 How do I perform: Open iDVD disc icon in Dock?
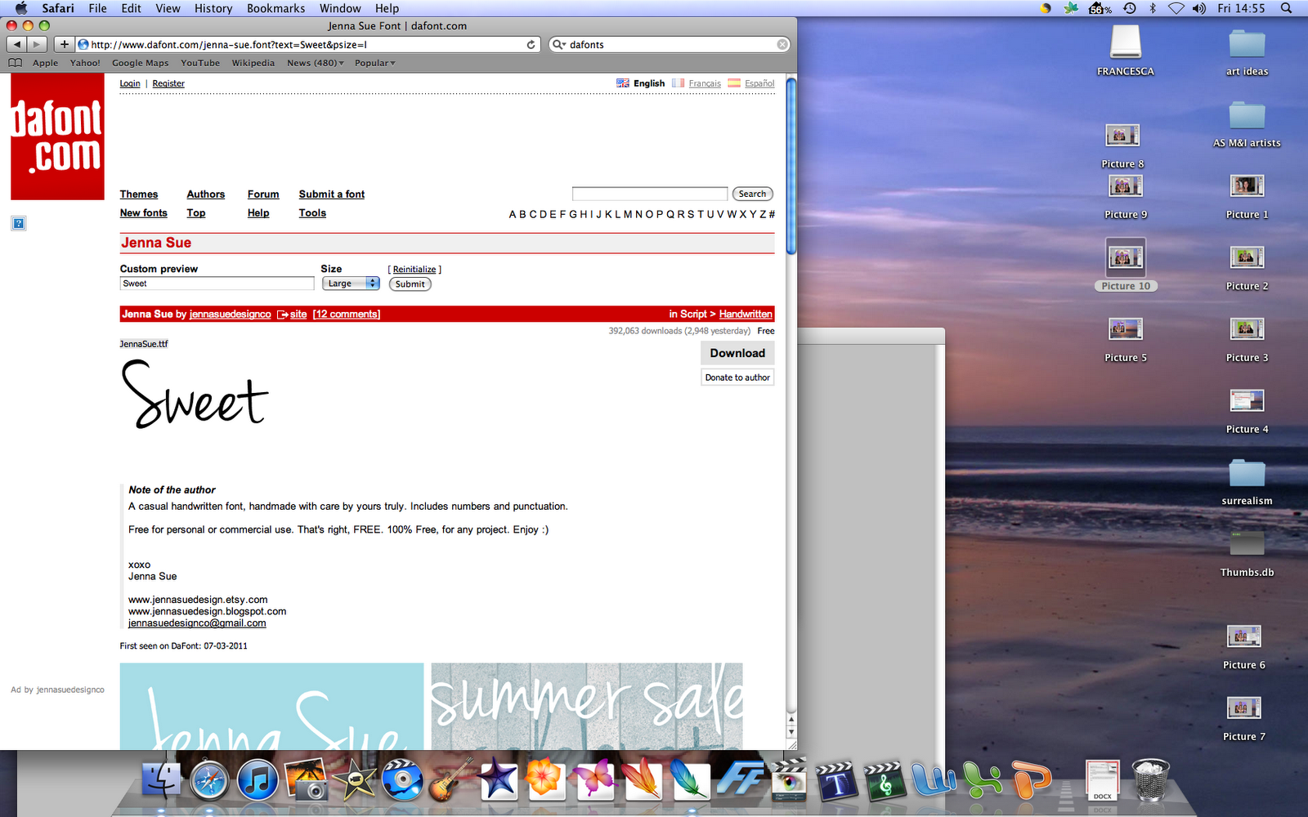(402, 780)
